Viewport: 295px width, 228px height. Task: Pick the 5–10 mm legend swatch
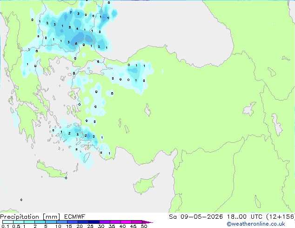coord(51,222)
